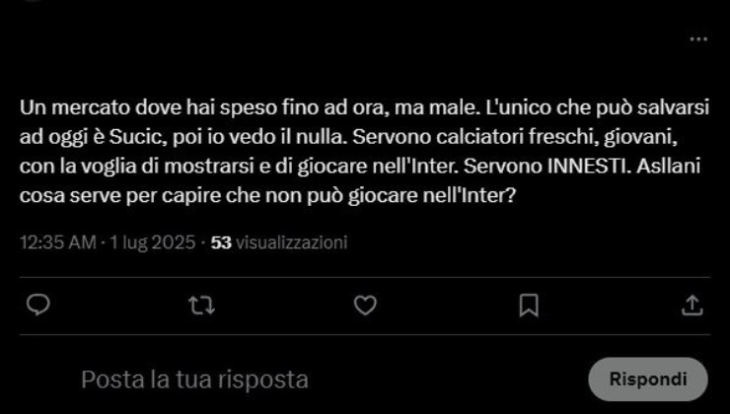Click the final question line of the tweet
This screenshot has height=414, width=730.
click(x=267, y=196)
